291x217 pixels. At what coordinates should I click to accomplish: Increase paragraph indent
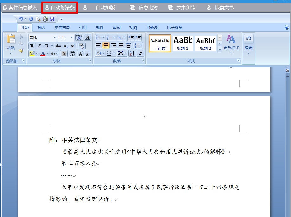coord(138,37)
